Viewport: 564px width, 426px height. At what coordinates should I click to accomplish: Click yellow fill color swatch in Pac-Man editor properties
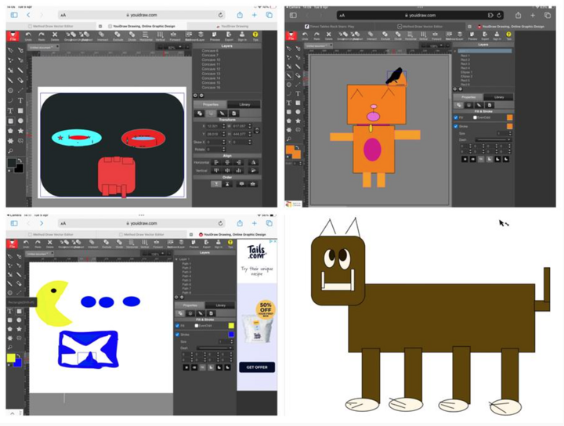point(230,326)
